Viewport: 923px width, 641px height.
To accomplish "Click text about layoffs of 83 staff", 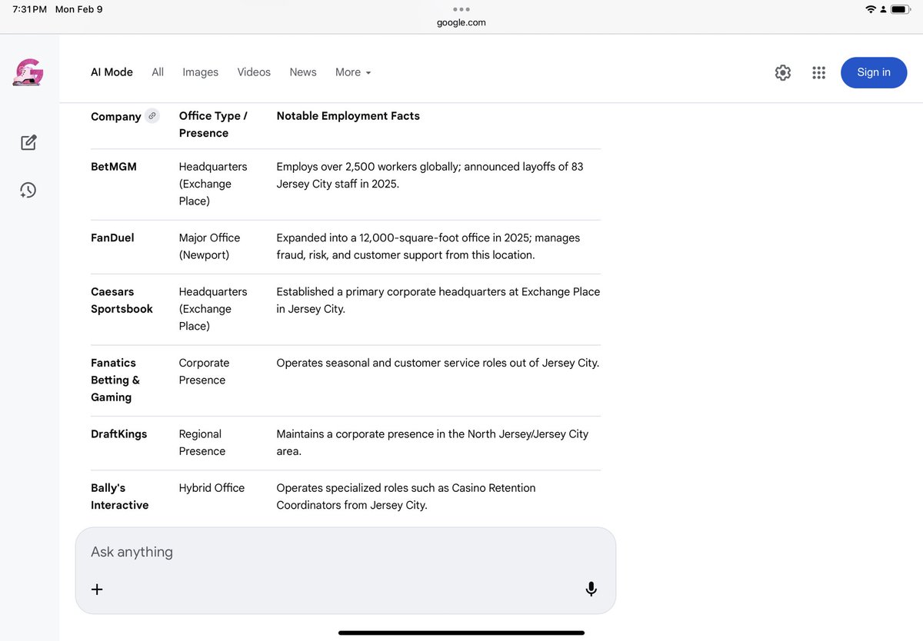I will click(430, 175).
